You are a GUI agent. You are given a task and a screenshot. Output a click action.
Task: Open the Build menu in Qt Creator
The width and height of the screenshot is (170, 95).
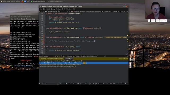(48, 9)
